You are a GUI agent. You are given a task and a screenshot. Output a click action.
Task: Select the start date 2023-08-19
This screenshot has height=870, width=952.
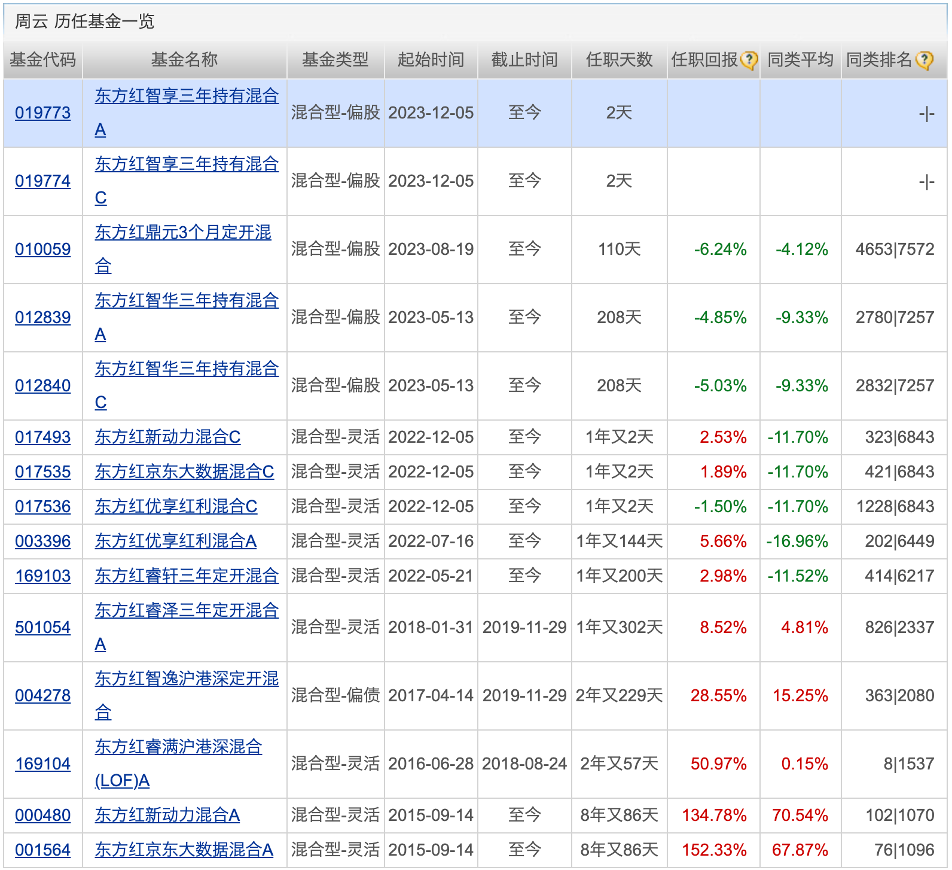pyautogui.click(x=431, y=250)
